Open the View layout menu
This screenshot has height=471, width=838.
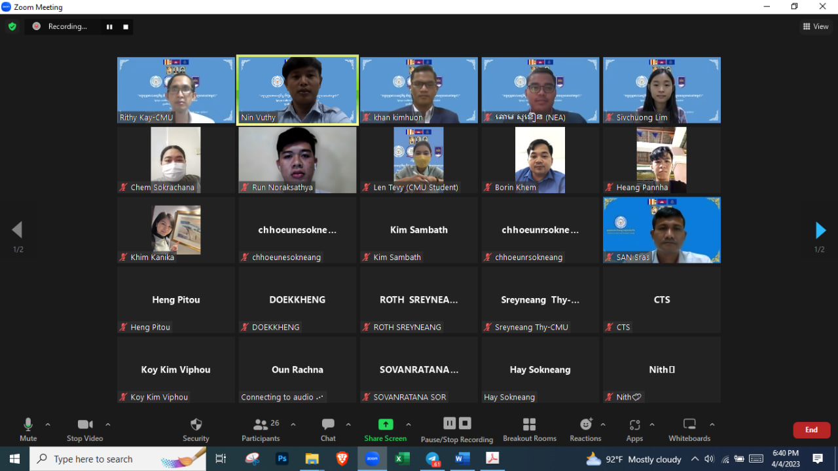tap(816, 27)
